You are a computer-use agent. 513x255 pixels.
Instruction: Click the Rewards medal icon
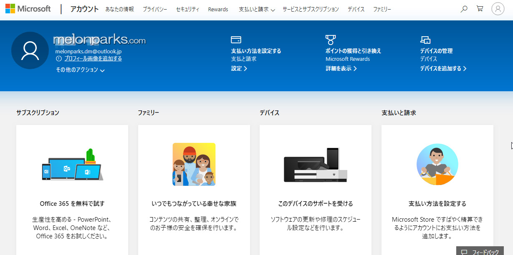click(x=331, y=40)
